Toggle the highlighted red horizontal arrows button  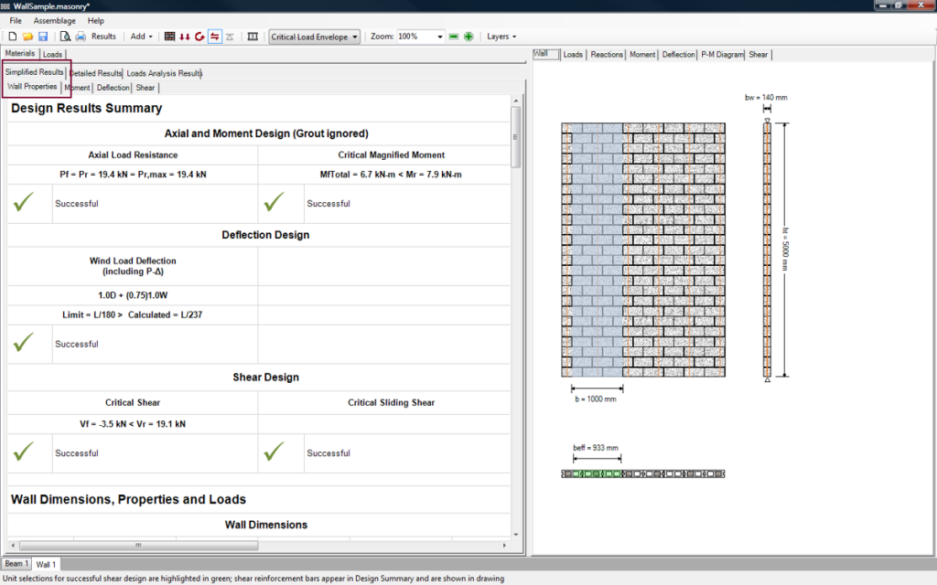click(x=215, y=37)
